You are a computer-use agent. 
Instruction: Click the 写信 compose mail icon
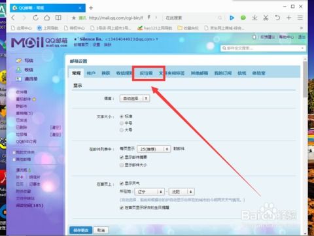[19, 61]
